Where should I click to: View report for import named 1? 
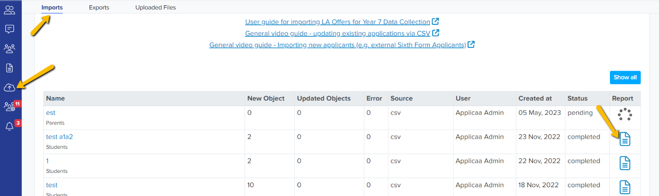[625, 163]
